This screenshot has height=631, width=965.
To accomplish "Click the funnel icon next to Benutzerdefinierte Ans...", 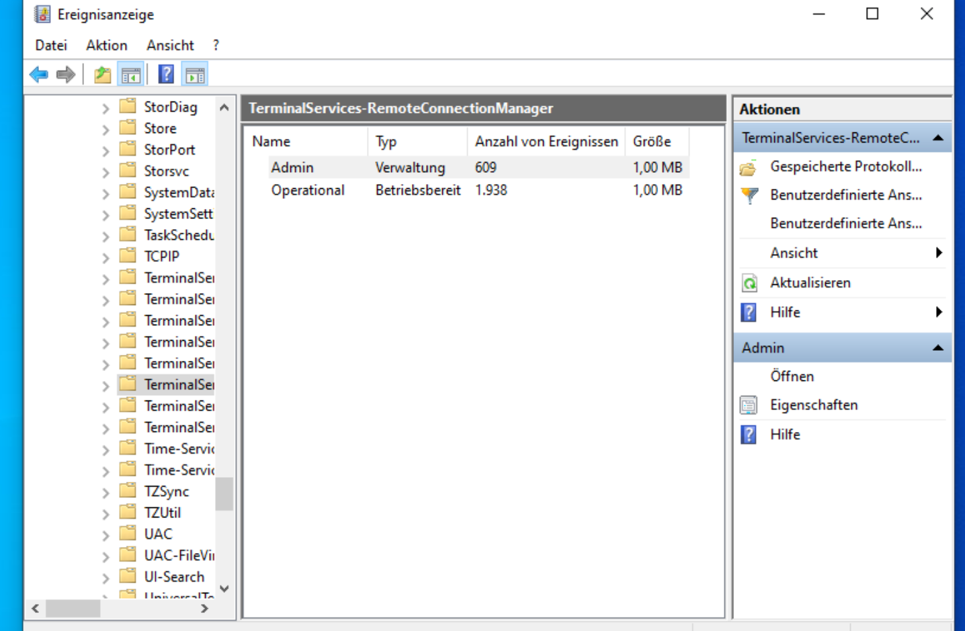I will tap(749, 196).
